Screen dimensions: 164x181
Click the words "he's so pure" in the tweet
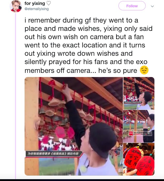118,71
